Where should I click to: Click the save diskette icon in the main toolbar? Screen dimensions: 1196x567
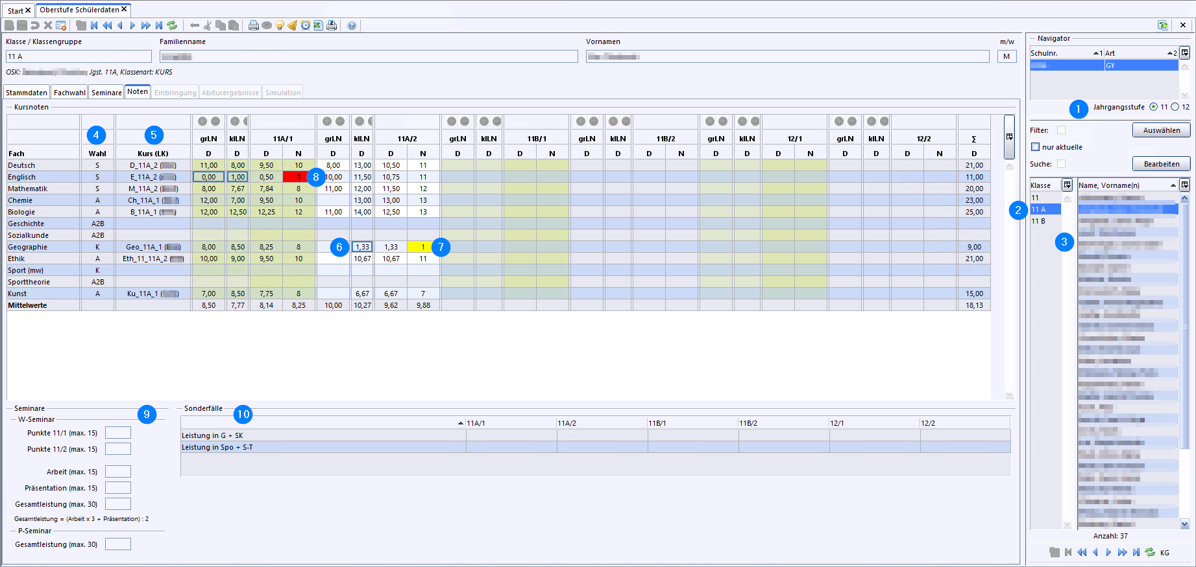22,25
